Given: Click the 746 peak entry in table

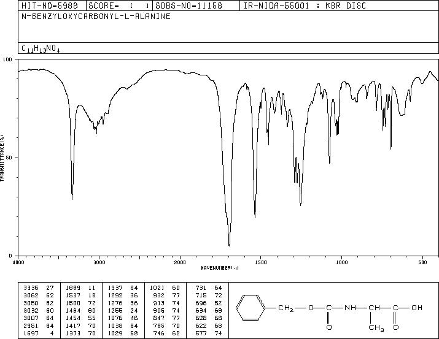Looking at the screenshot, I should pyautogui.click(x=167, y=333).
